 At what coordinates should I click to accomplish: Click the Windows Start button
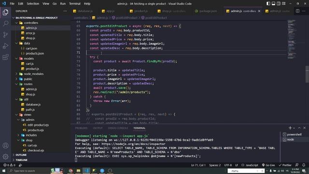(x=4, y=171)
